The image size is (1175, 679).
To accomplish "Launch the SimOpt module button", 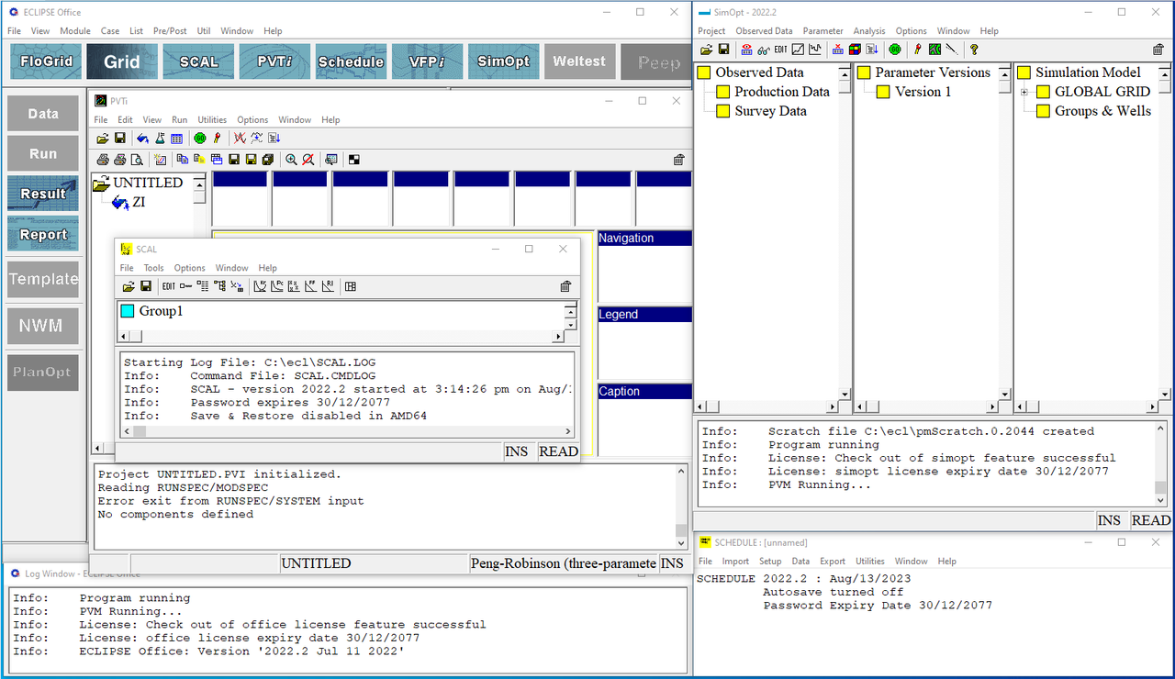I will 504,61.
